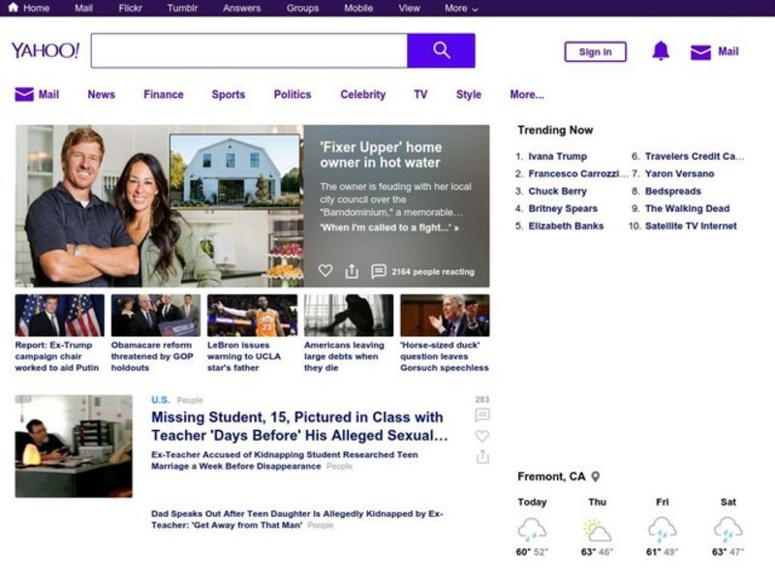The image size is (775, 581).
Task: Open trending topic Britney Spears
Action: click(562, 208)
